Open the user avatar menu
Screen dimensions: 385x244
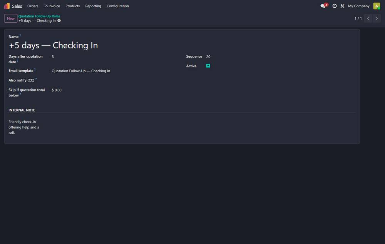(377, 6)
